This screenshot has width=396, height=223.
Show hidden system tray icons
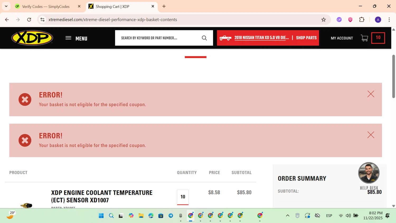pyautogui.click(x=288, y=216)
